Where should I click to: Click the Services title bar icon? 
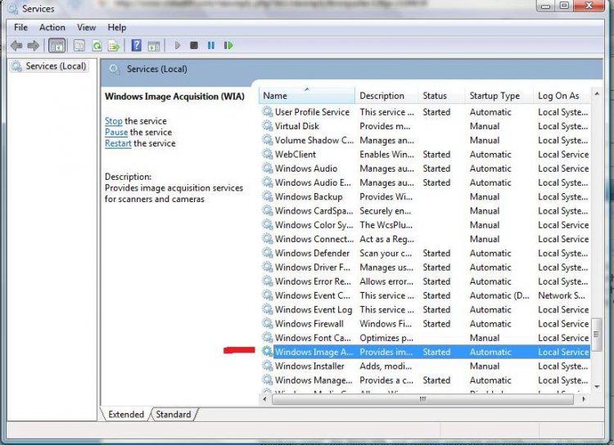pyautogui.click(x=13, y=8)
